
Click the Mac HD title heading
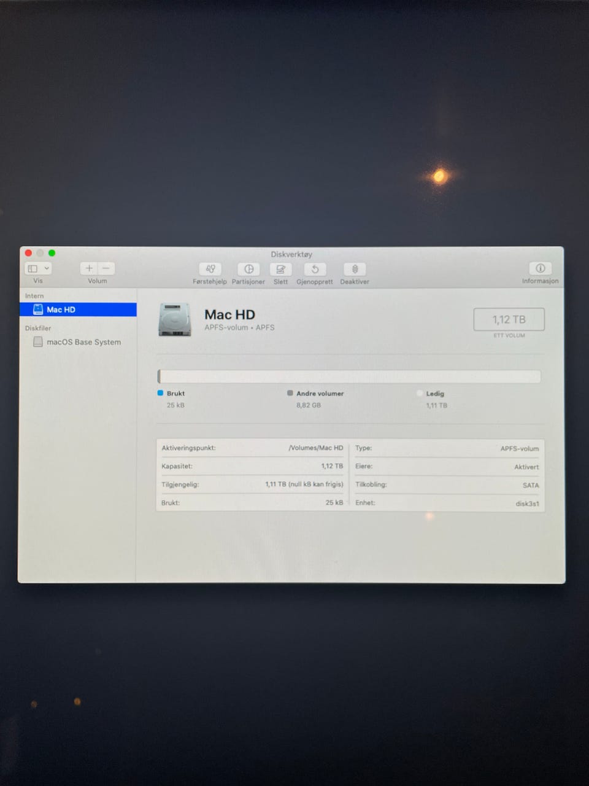229,314
